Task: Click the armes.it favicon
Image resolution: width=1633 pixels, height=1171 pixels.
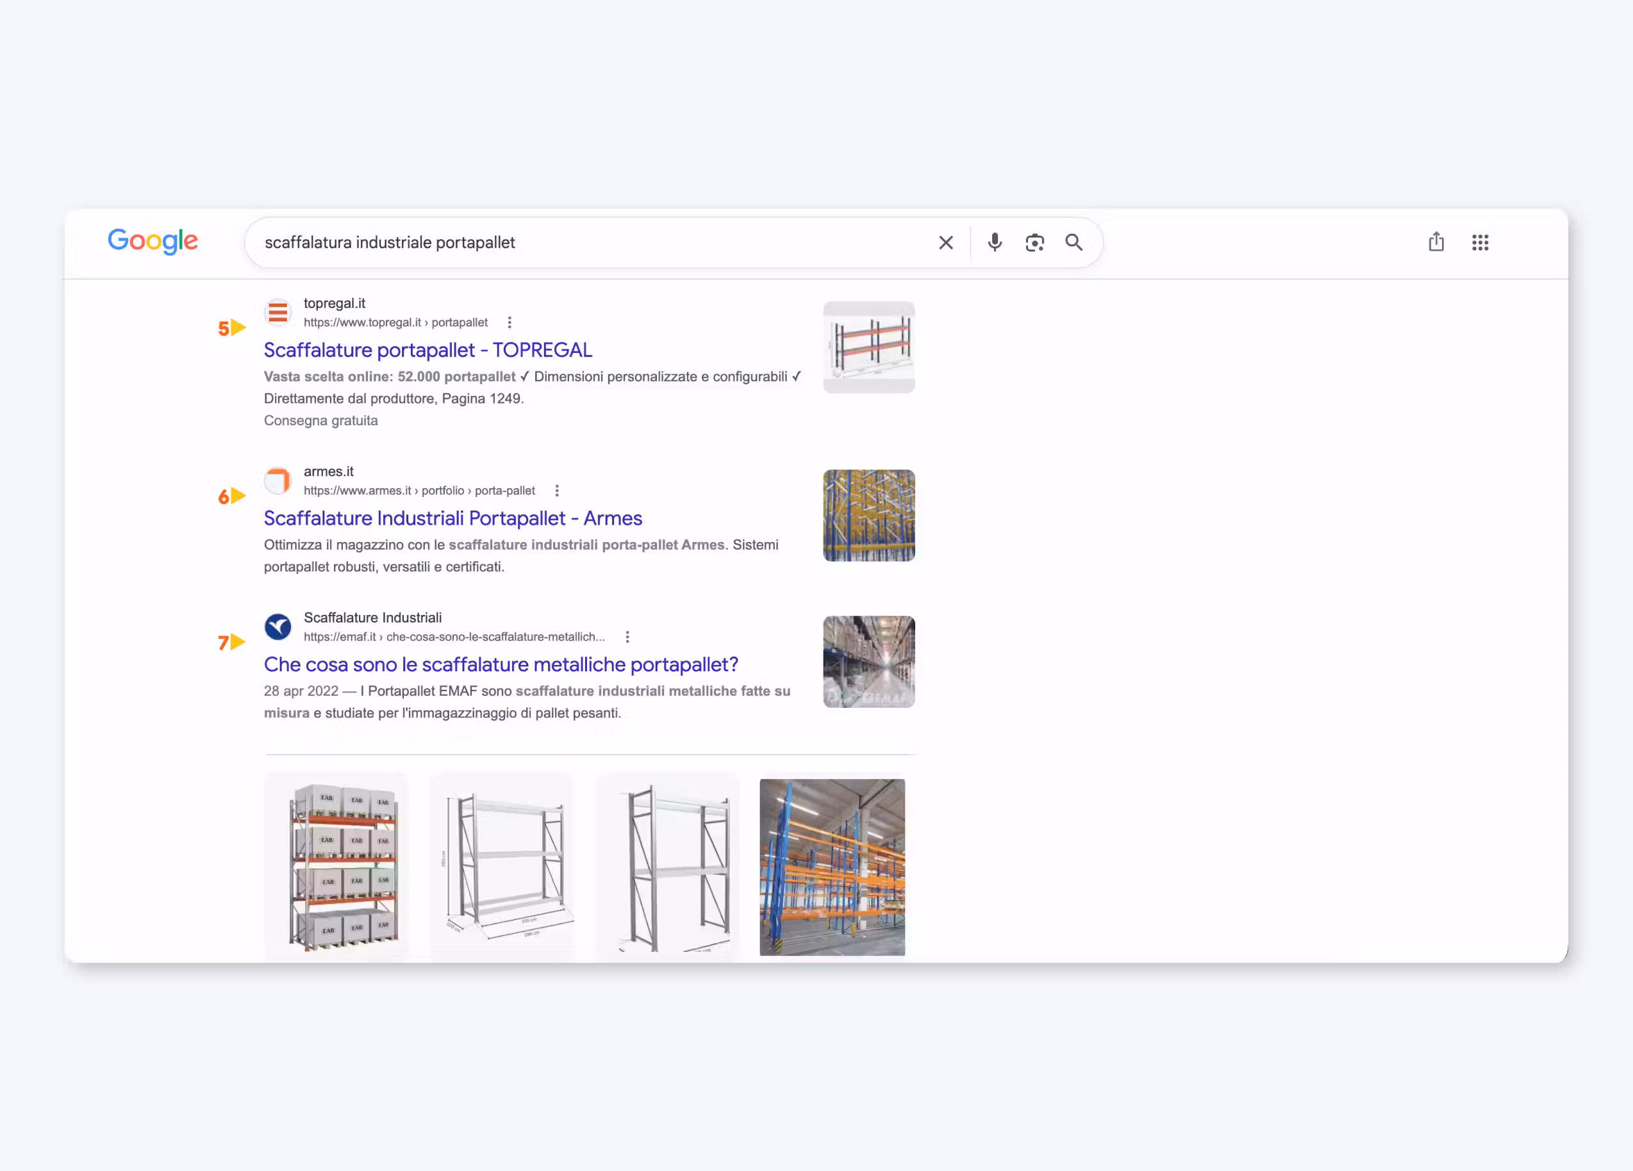Action: pos(278,481)
